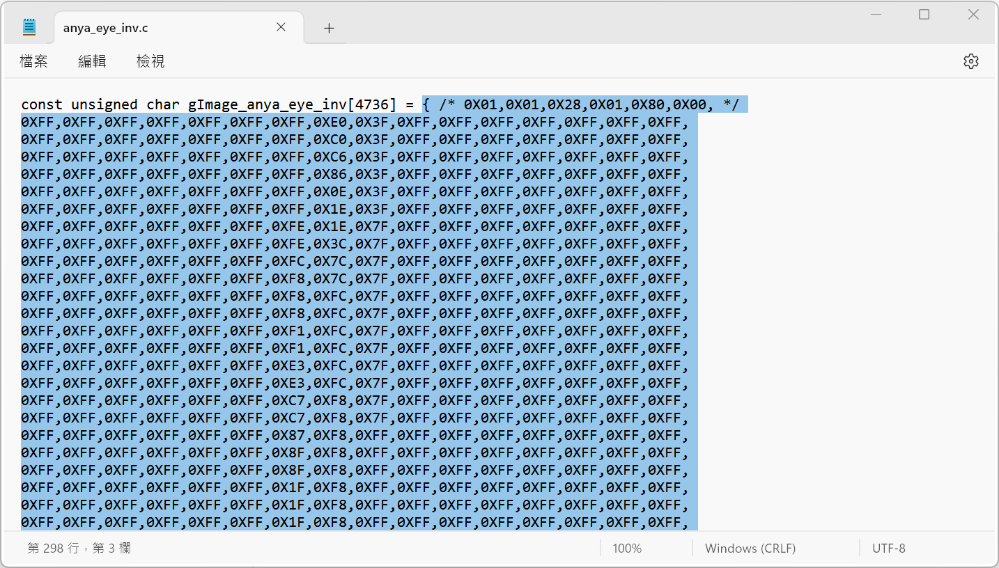This screenshot has height=568, width=999.
Task: Click the line and column status '第 298 行'
Action: click(x=79, y=549)
